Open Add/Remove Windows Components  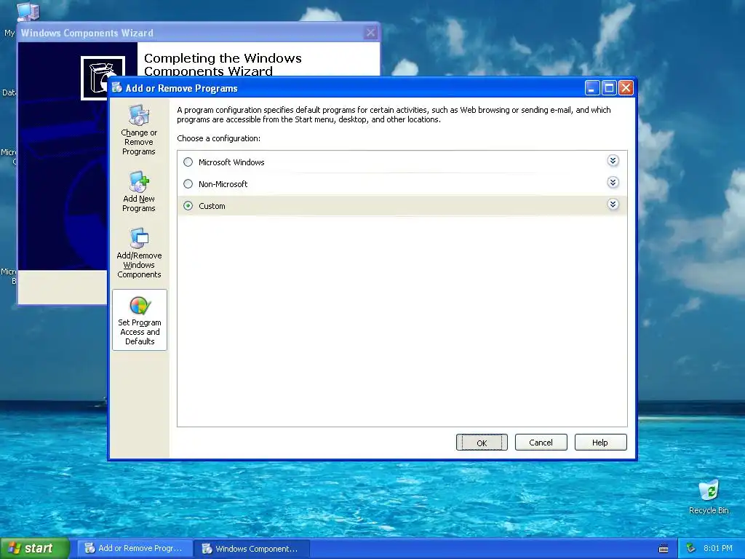[x=139, y=253]
